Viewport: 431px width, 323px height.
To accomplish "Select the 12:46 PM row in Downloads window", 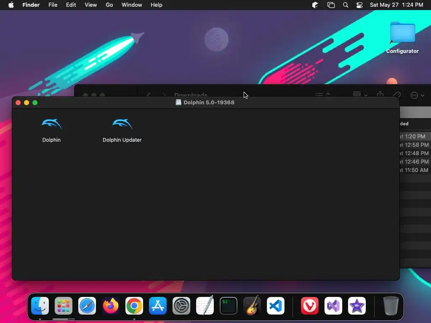I will click(415, 162).
